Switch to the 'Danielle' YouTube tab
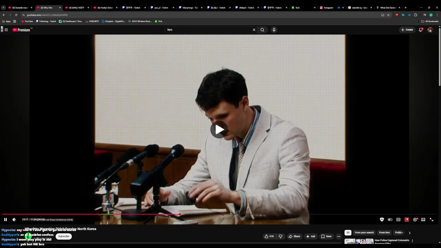The height and width of the screenshot is (248, 441). pos(20,8)
